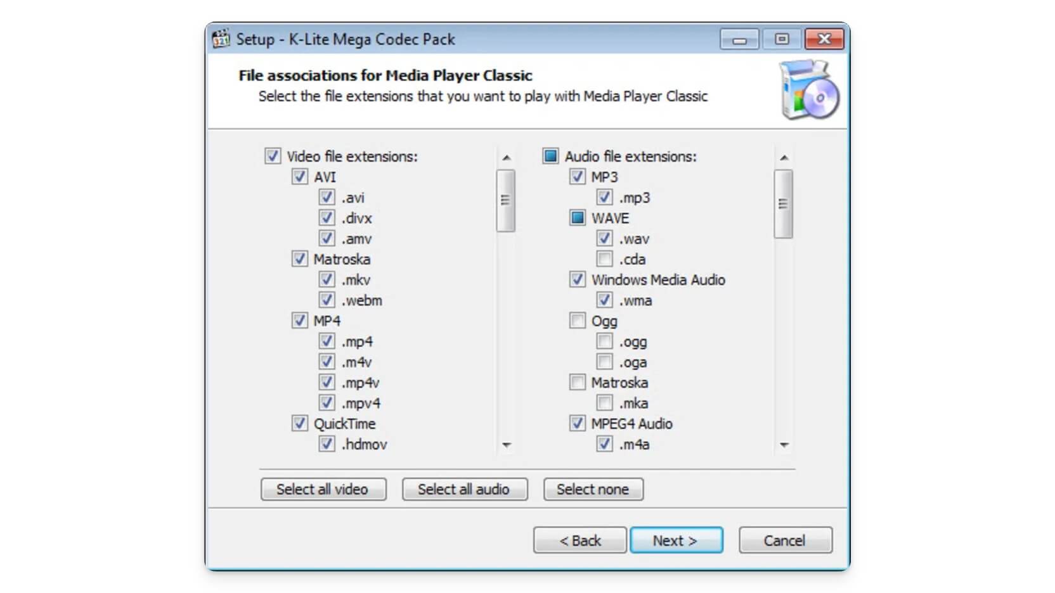This screenshot has width=1055, height=593.
Task: Enable the Matroska audio group checkbox
Action: [x=577, y=383]
